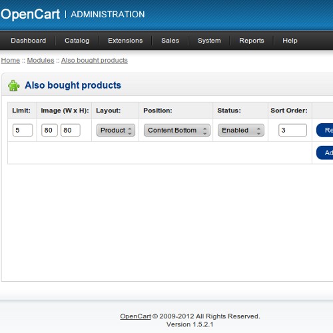Go to Home breadcrumb link
Screen dimensions: 333x333
coord(11,60)
